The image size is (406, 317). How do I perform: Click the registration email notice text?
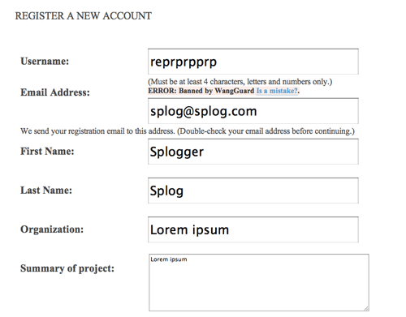(x=188, y=131)
